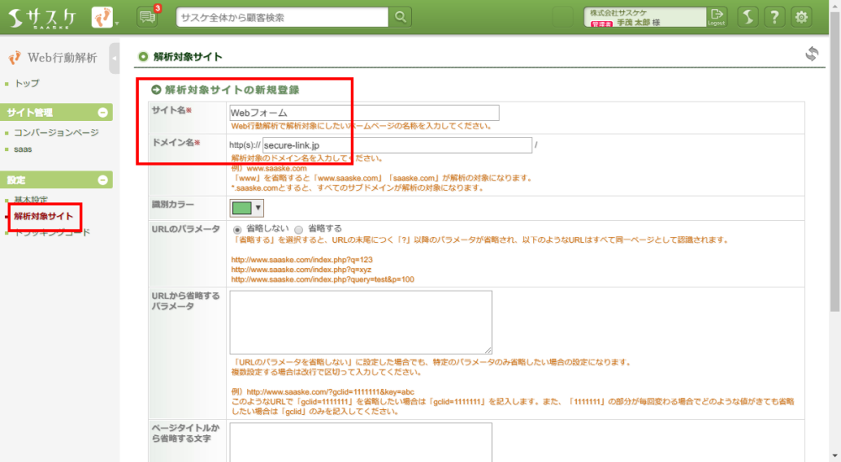Open the footprint Web行動解析 app switcher
Image resolution: width=841 pixels, height=462 pixels.
(104, 17)
